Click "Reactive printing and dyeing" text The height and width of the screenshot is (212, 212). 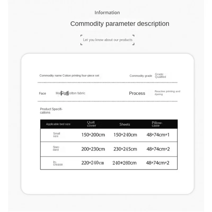tap(167, 93)
